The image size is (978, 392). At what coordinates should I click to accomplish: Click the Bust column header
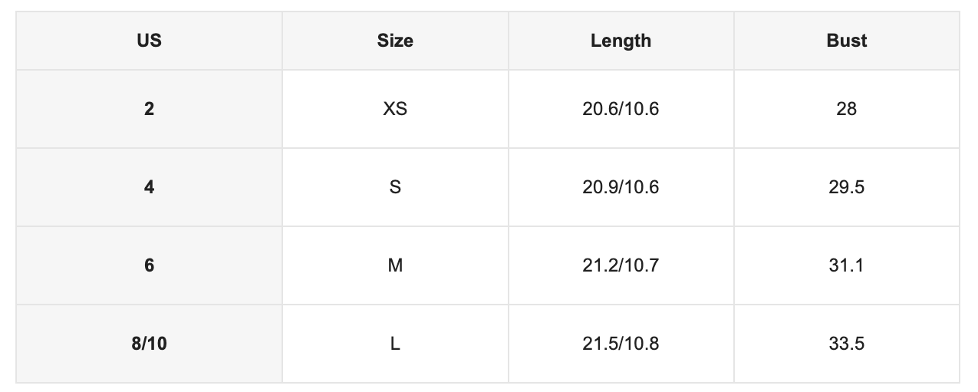click(x=847, y=41)
